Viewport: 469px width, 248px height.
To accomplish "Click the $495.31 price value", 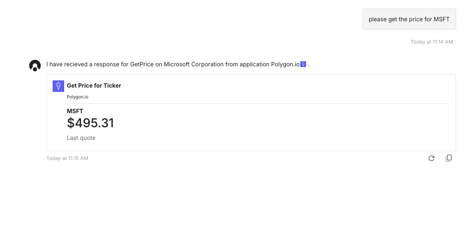I will (90, 123).
